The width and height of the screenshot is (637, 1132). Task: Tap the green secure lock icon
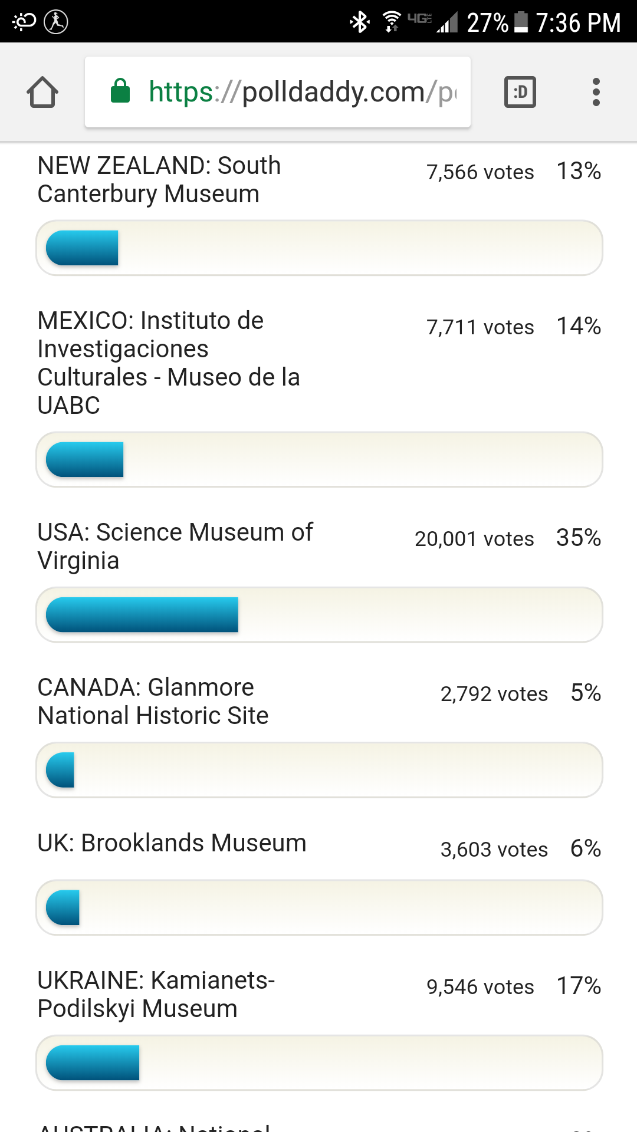(120, 91)
